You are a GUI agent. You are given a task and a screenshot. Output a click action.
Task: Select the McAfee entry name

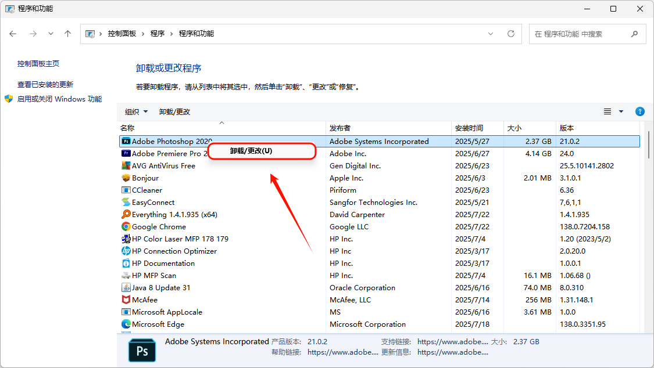(145, 300)
